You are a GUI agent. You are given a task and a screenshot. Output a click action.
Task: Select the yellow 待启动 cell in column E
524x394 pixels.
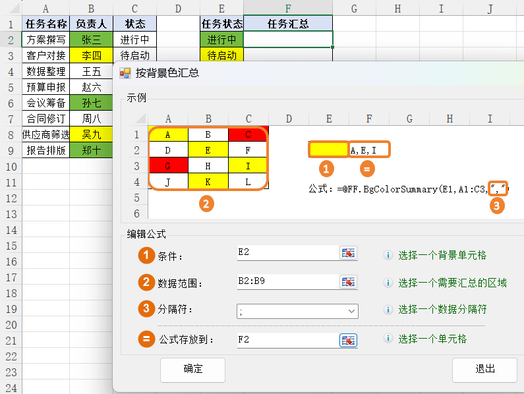pos(221,55)
